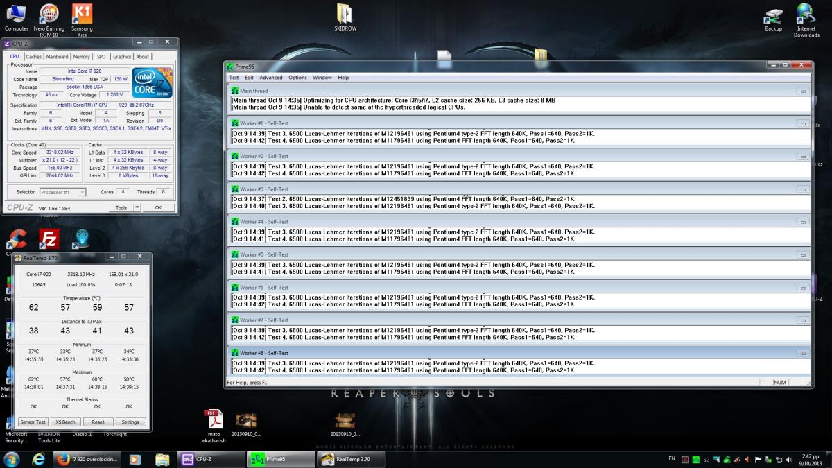The width and height of the screenshot is (832, 468).
Task: Click the Core Speed 3318.02 MHz value
Action: 60,153
